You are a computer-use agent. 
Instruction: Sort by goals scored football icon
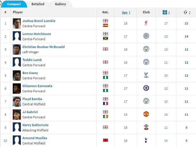(186, 12)
